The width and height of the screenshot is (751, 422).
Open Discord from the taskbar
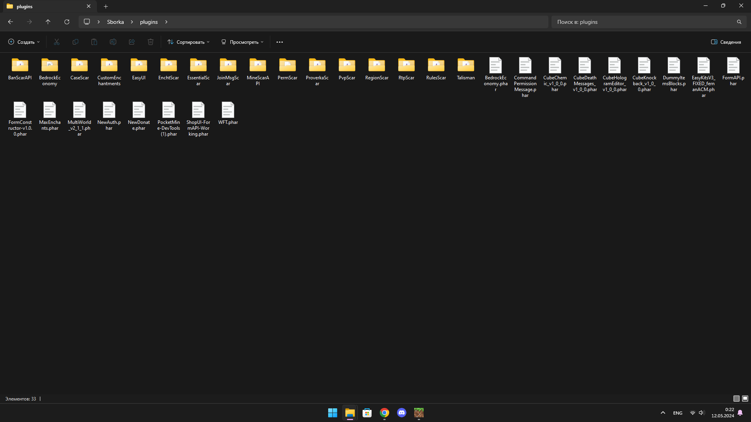point(401,413)
